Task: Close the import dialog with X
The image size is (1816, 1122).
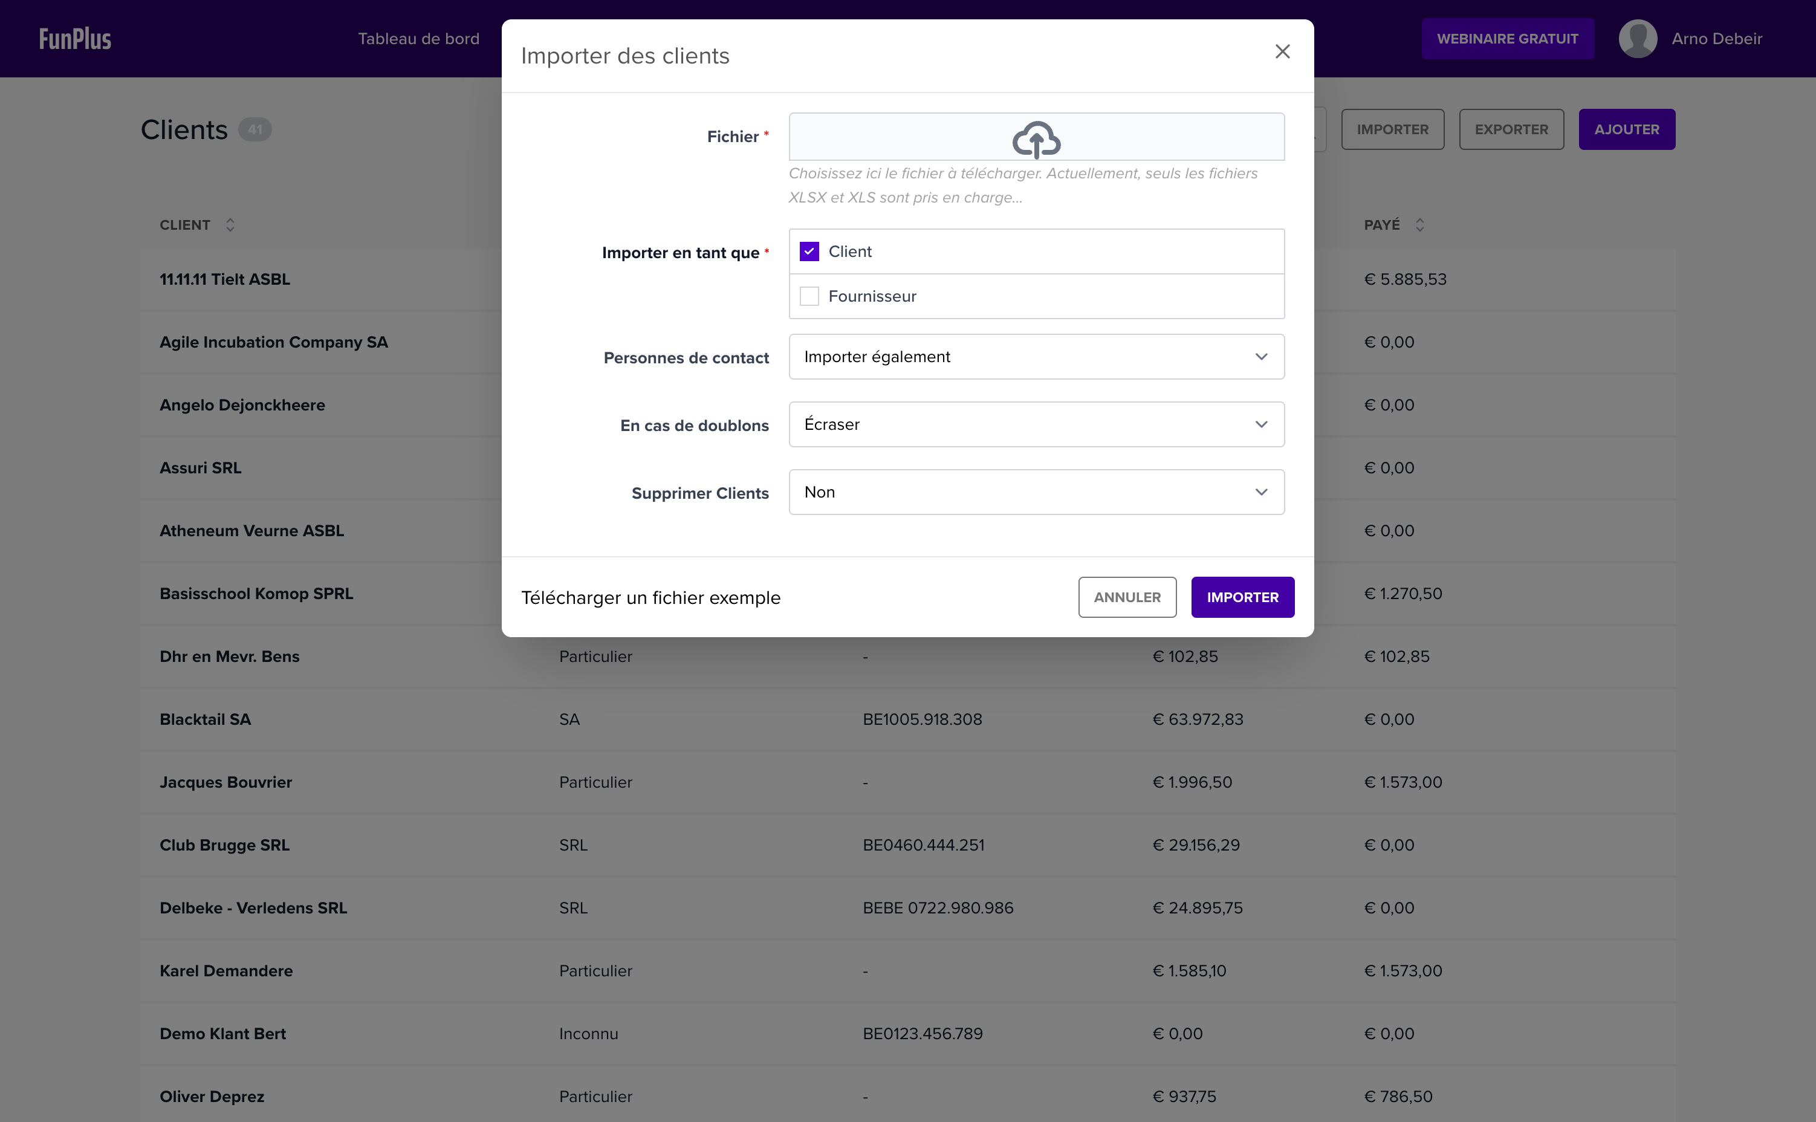Action: tap(1282, 51)
